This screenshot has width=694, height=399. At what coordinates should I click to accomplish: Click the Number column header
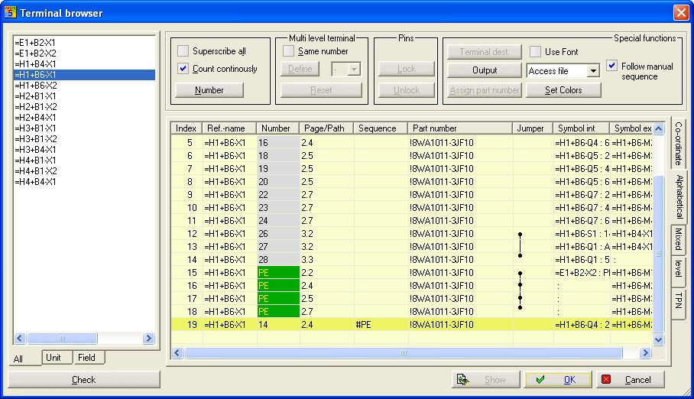[x=278, y=128]
